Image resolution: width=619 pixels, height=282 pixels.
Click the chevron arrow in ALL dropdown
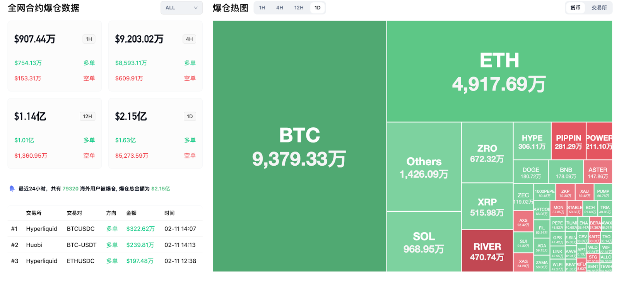click(196, 8)
